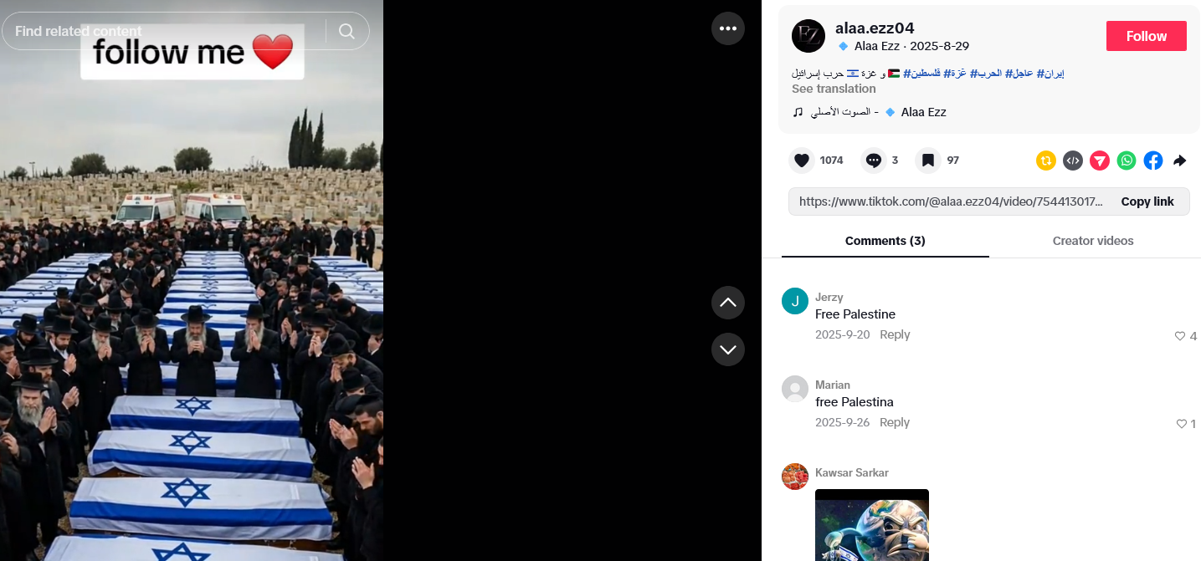Like the video with the heart icon
The image size is (1201, 561).
click(x=802, y=161)
